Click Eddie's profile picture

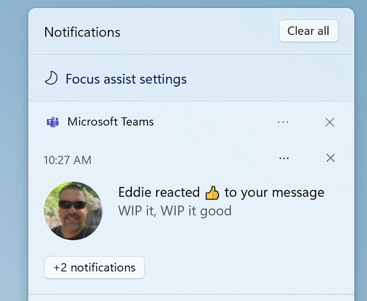(73, 210)
